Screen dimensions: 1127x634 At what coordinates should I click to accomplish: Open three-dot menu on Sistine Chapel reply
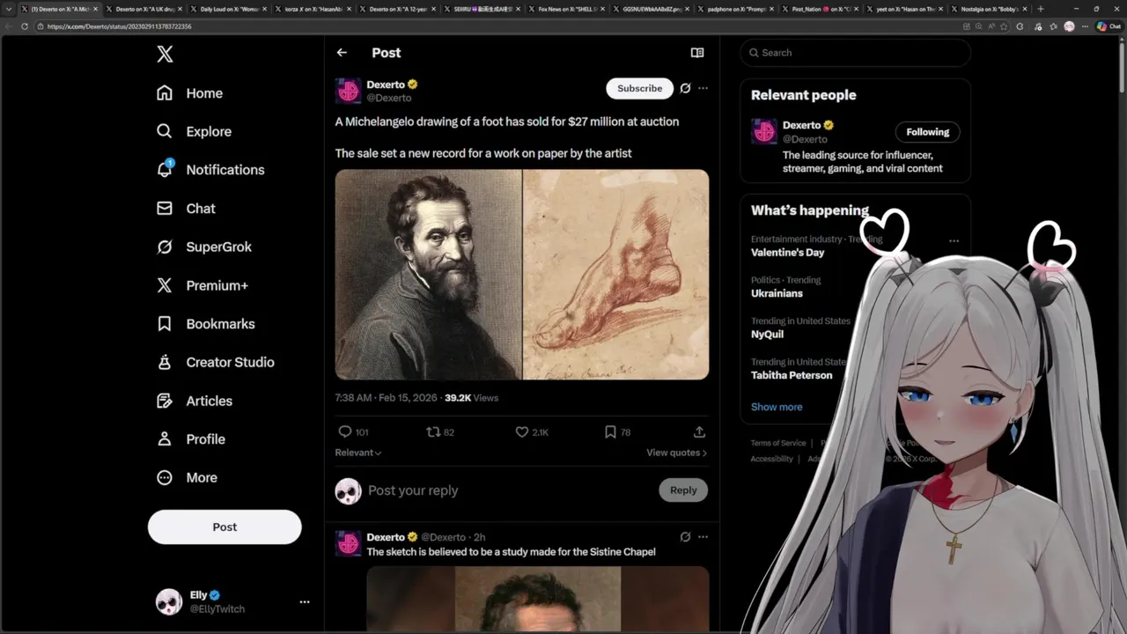pos(703,537)
